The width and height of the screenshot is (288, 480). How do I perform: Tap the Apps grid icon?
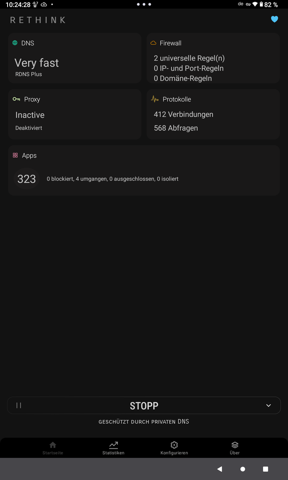tap(15, 156)
